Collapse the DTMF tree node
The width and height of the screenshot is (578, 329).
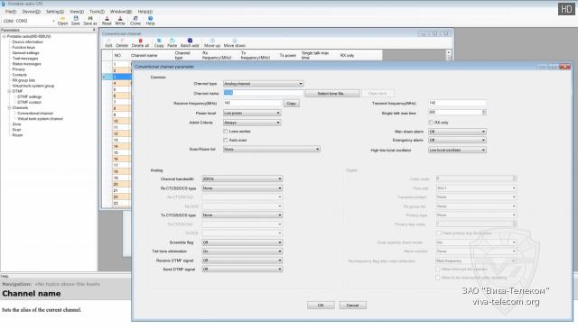point(10,91)
